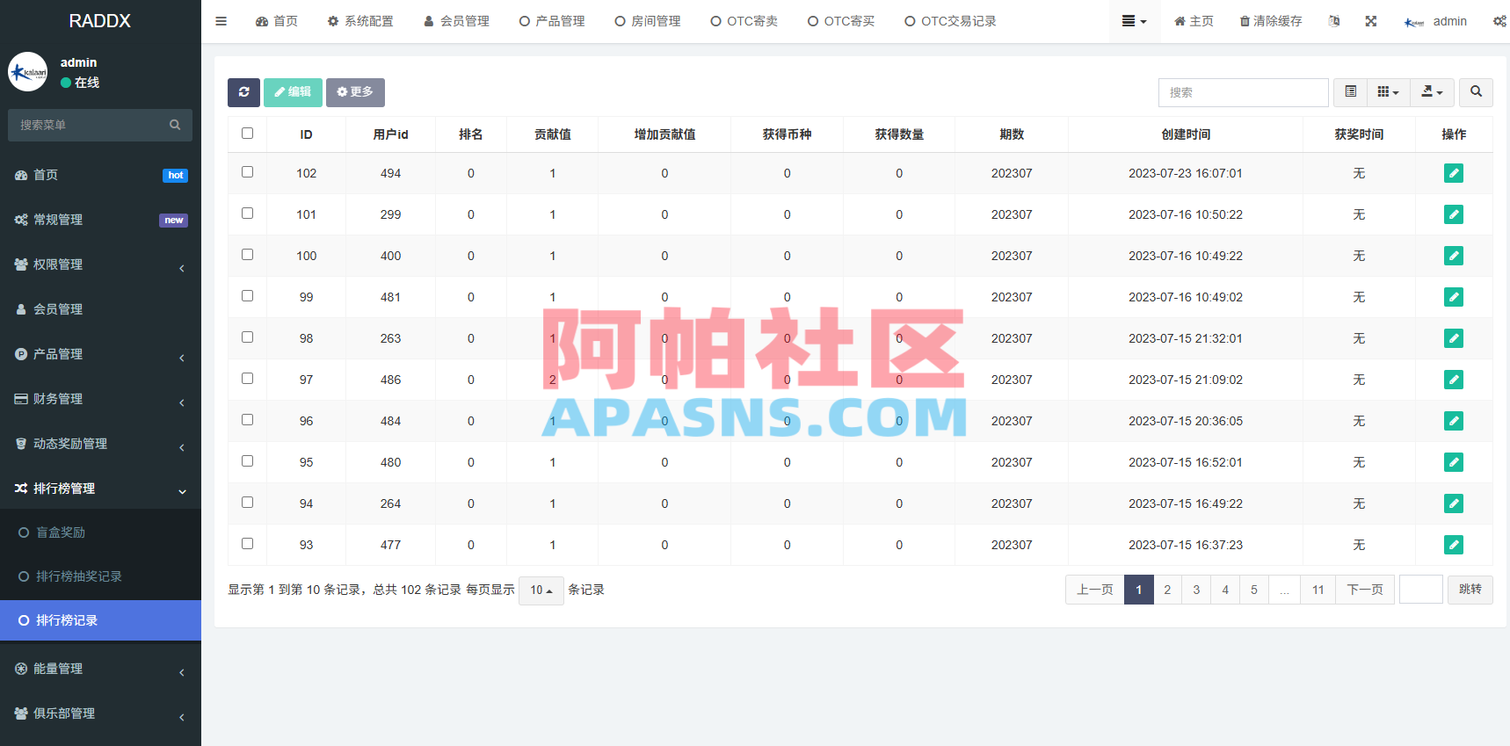Click the 跳转 jump button
Viewport: 1510px width, 746px height.
coord(1470,590)
